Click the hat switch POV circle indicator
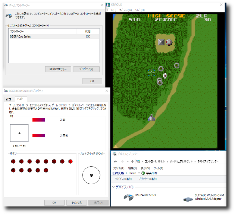 click(91, 175)
